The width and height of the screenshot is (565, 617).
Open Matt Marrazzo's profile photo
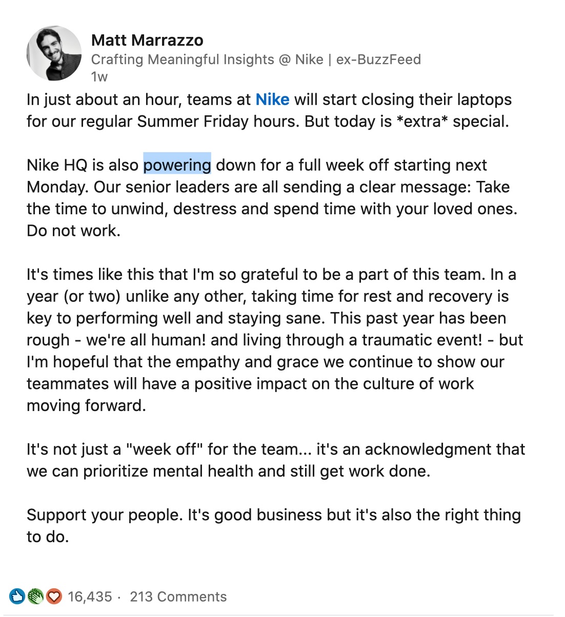[x=54, y=53]
